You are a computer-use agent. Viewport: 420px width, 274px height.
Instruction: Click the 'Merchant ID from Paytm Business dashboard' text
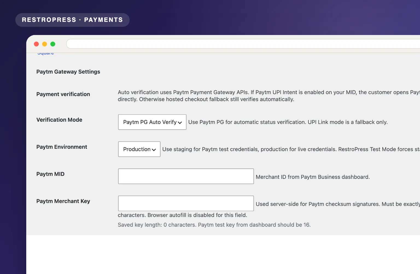pyautogui.click(x=313, y=177)
